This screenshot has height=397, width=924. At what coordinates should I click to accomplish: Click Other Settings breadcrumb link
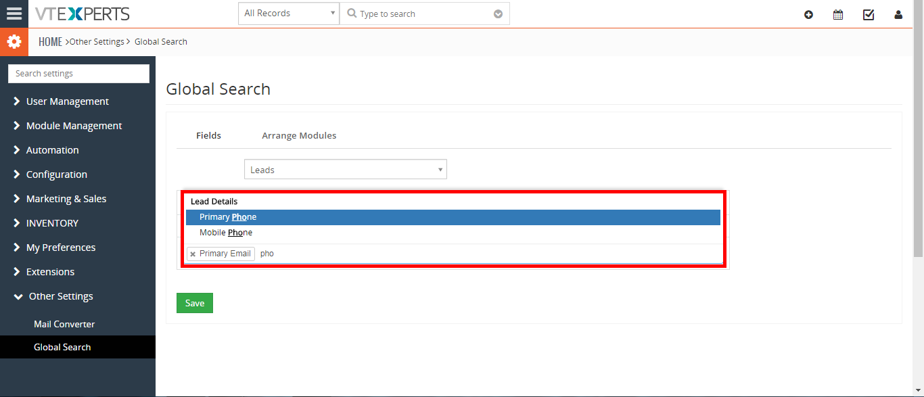(x=97, y=42)
